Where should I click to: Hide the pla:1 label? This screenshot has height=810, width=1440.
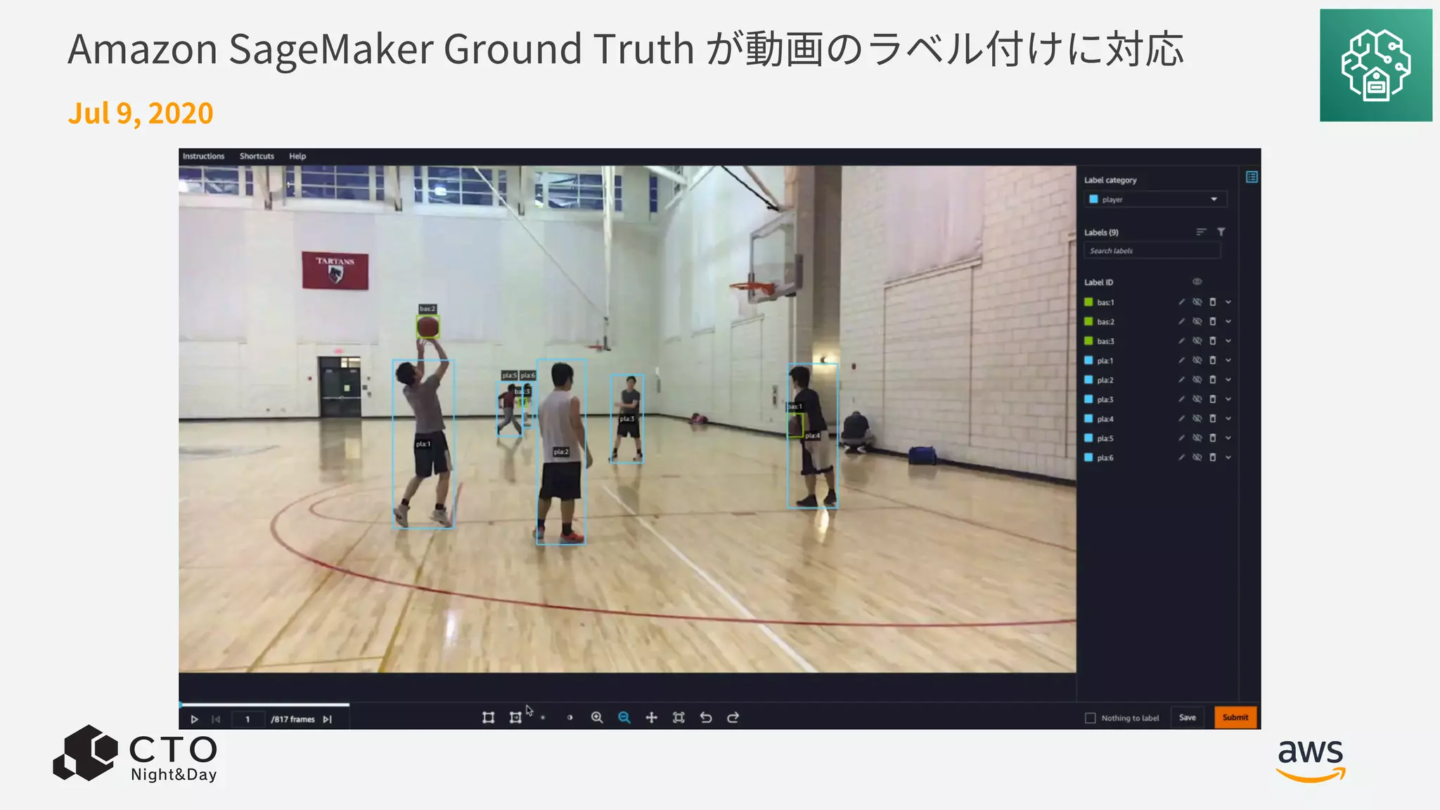(1197, 360)
